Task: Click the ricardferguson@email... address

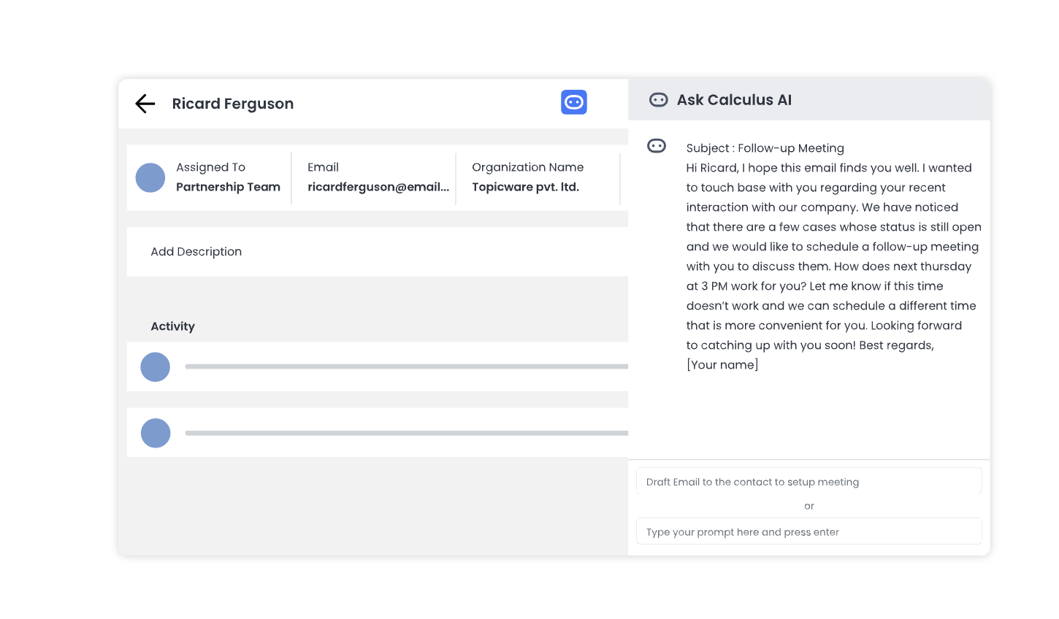Action: (378, 187)
